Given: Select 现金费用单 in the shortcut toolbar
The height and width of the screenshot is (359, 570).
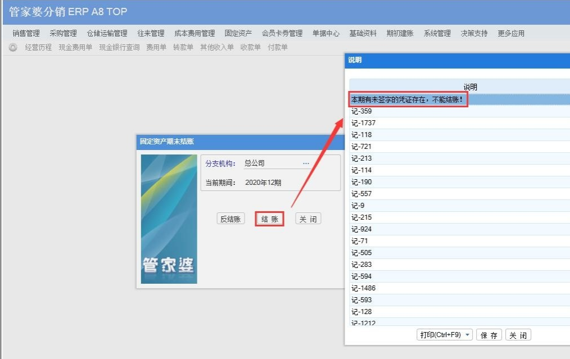Looking at the screenshot, I should [75, 47].
